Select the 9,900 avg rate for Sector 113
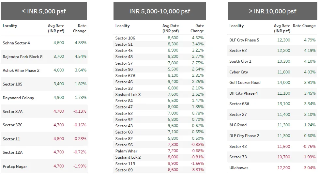Image resolution: width=319 pixels, height=174 pixels. [173, 164]
